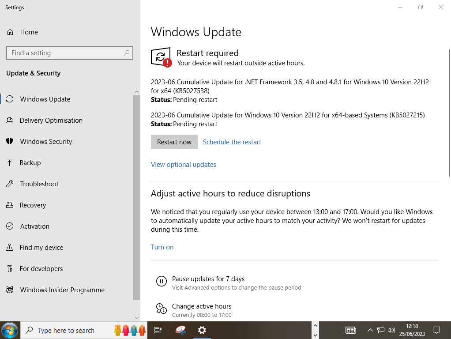Click Turn on active hours link
The image size is (451, 339).
162,247
